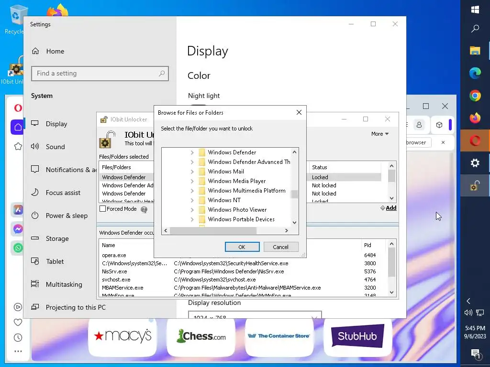The image size is (490, 367).
Task: Select Windows Portable Devices folder
Action: [241, 219]
